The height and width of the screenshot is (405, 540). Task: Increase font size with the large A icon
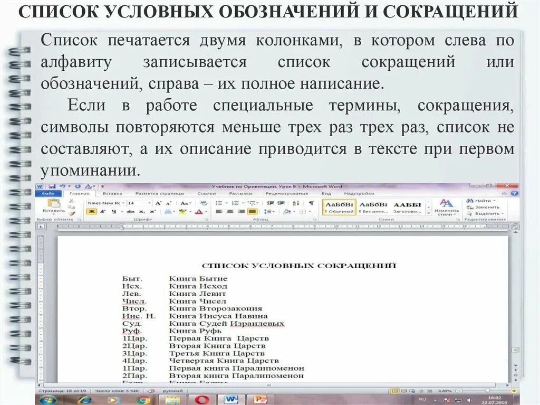[158, 203]
